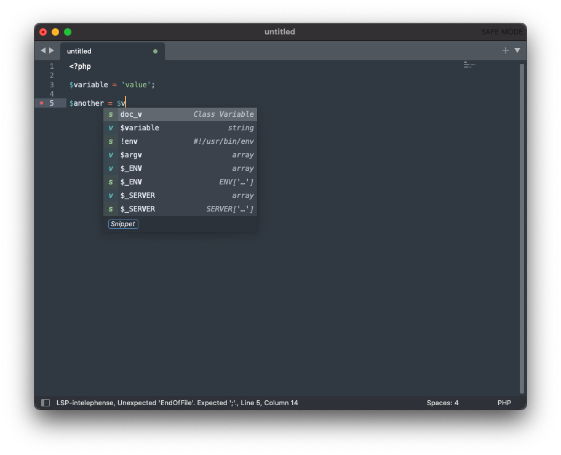Open the PHP syntax selector
This screenshot has width=561, height=455.
pos(504,403)
